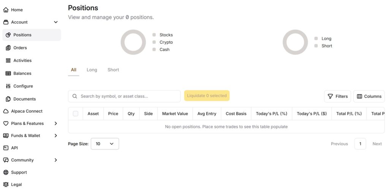389x189 pixels.
Task: Click the Activities stacked lines icon
Action: 8,60
